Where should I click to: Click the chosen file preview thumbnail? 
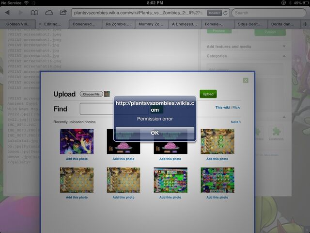pos(107,94)
